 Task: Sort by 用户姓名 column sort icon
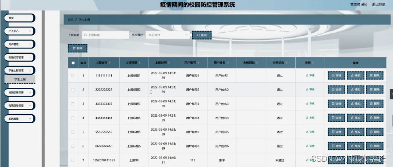coord(227,63)
